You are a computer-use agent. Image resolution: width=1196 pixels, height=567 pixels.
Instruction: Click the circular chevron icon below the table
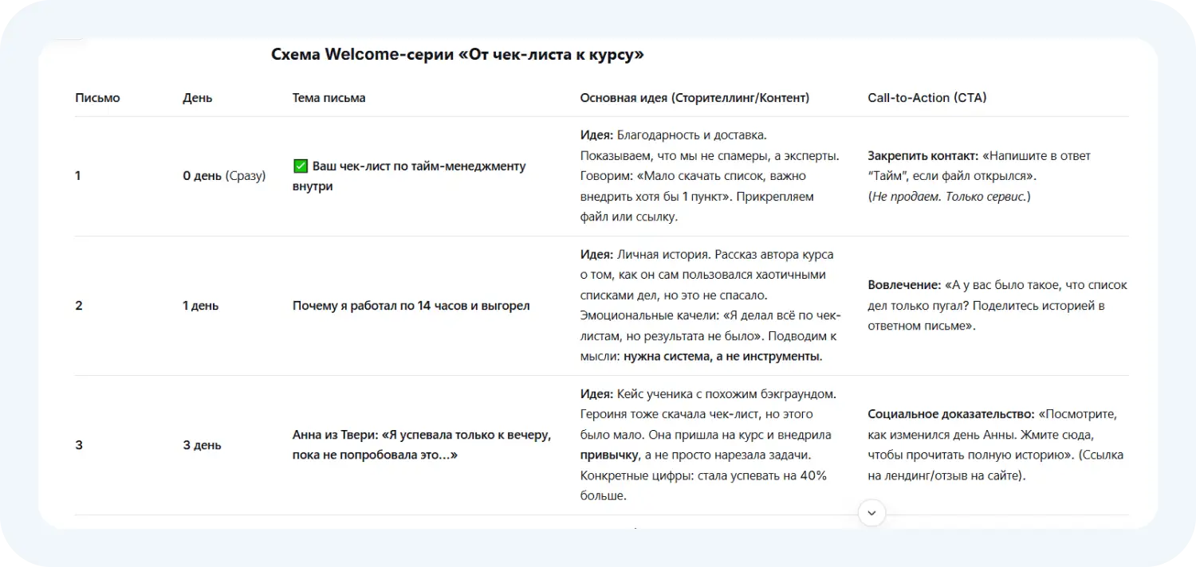[871, 513]
